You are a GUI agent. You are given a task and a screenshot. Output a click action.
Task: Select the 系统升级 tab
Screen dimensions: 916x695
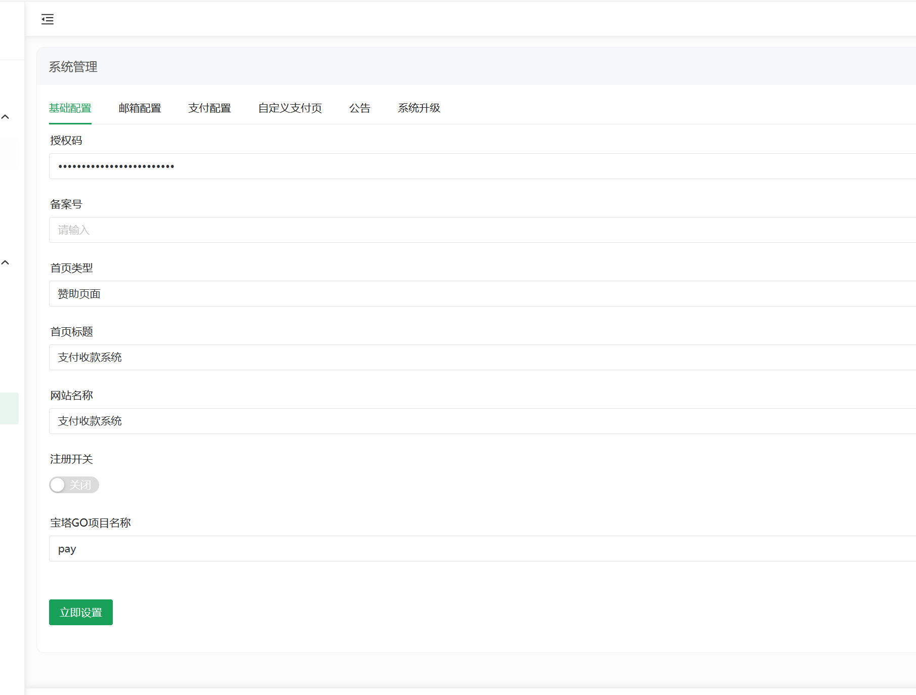[x=419, y=108]
